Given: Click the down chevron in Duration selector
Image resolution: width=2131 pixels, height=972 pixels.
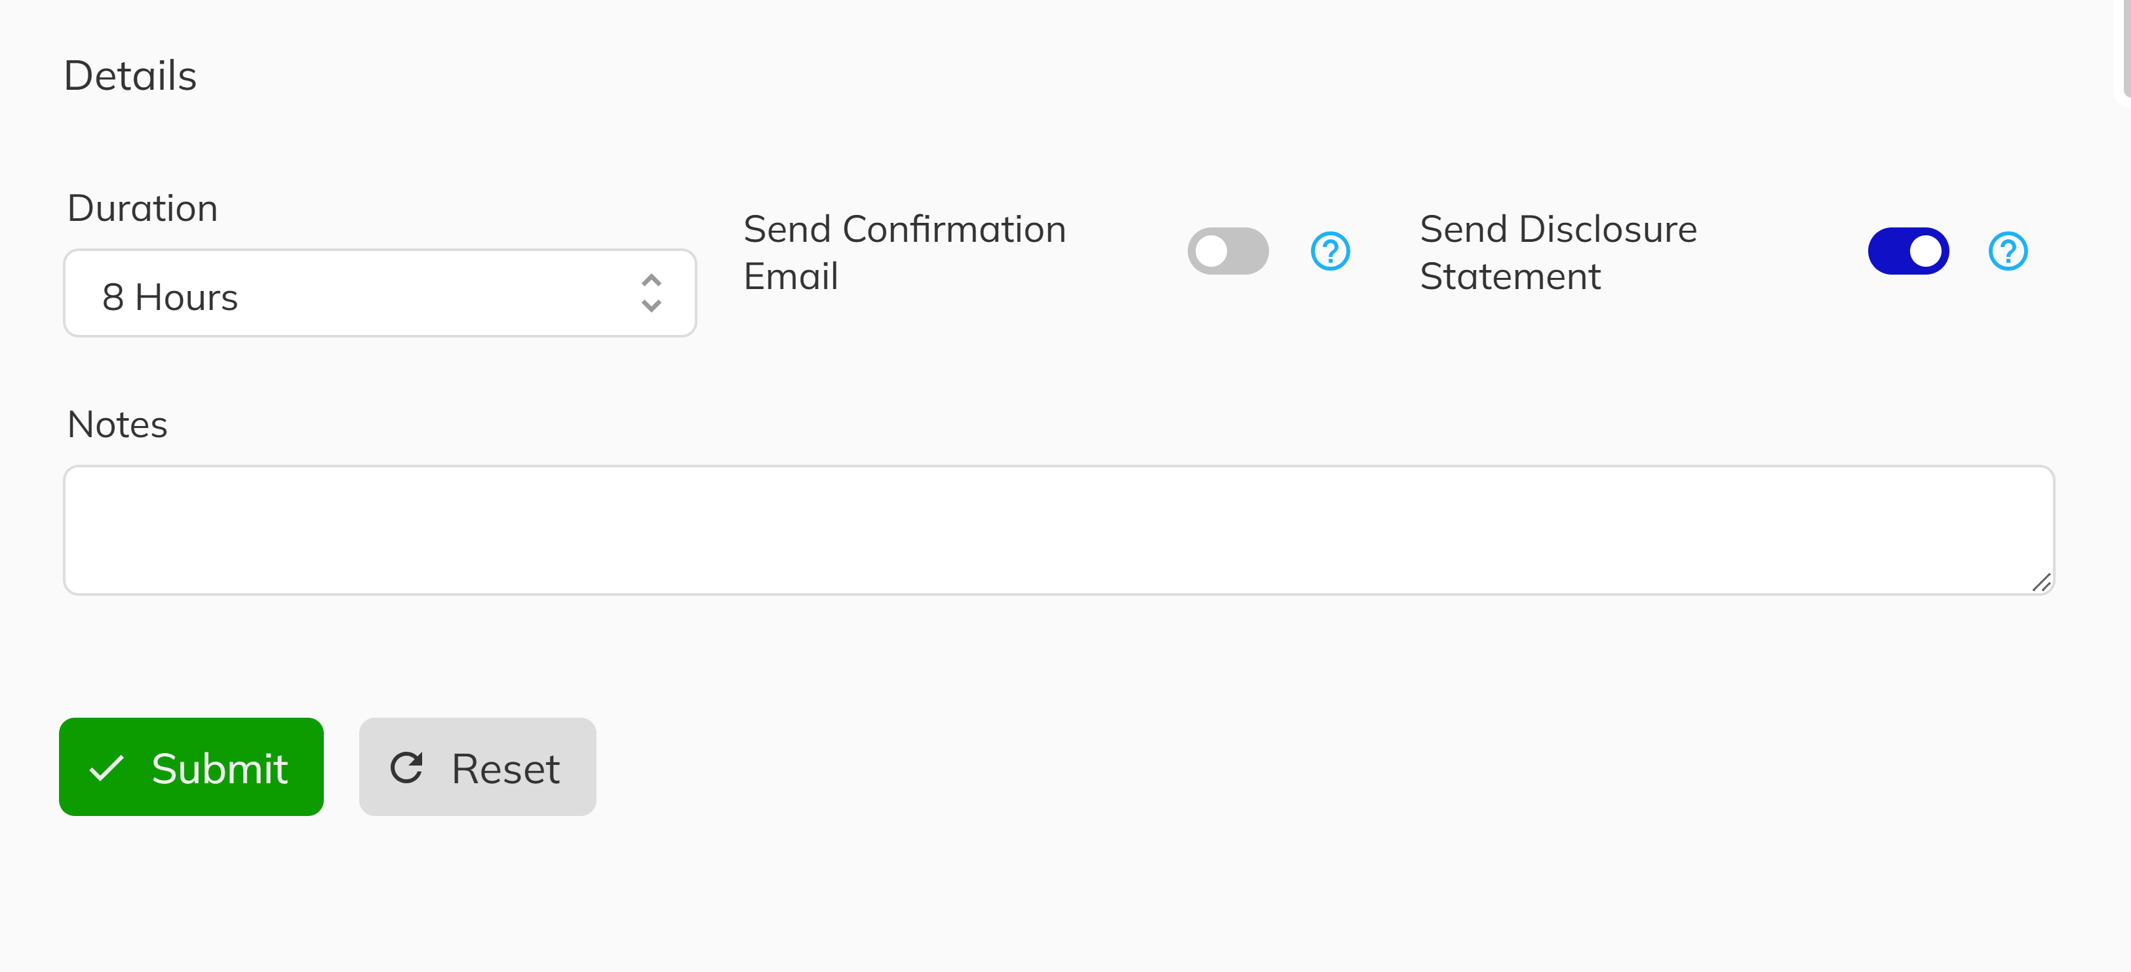Looking at the screenshot, I should [x=652, y=307].
